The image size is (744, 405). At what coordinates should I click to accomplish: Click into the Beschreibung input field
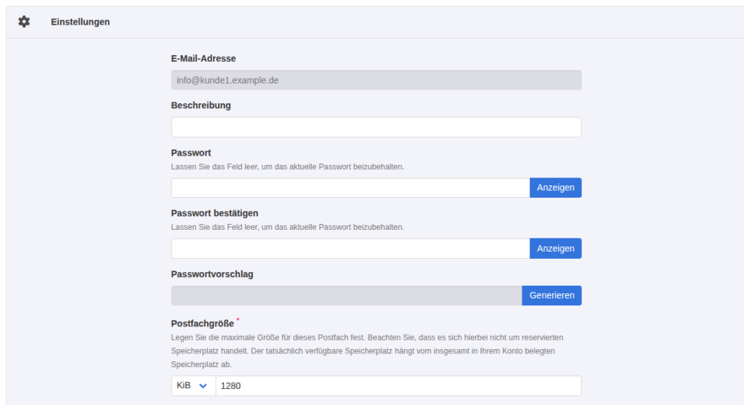[376, 127]
